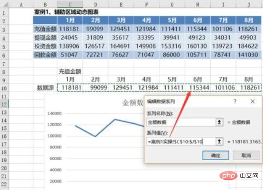
Task: Click 121984 in data source row 10
Action: coord(148,88)
